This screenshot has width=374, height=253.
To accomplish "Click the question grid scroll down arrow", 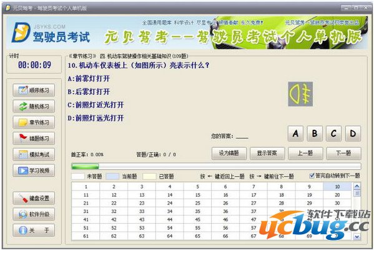I will click(357, 237).
